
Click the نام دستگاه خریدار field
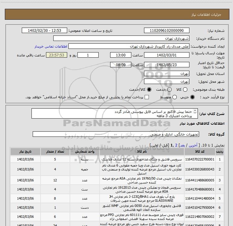[121, 38]
